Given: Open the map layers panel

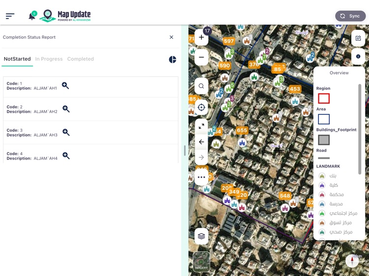Looking at the screenshot, I should click(201, 236).
